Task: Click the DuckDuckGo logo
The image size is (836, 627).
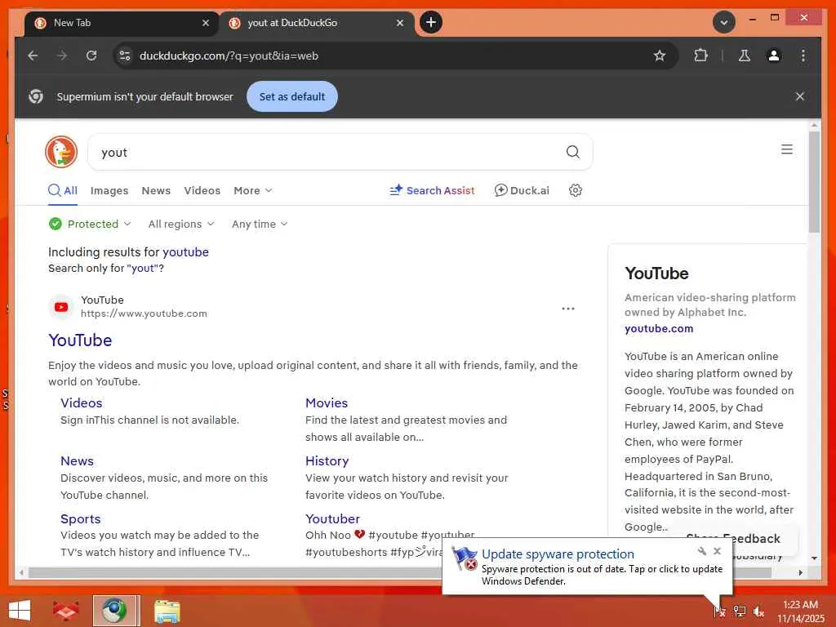Action: pos(61,151)
